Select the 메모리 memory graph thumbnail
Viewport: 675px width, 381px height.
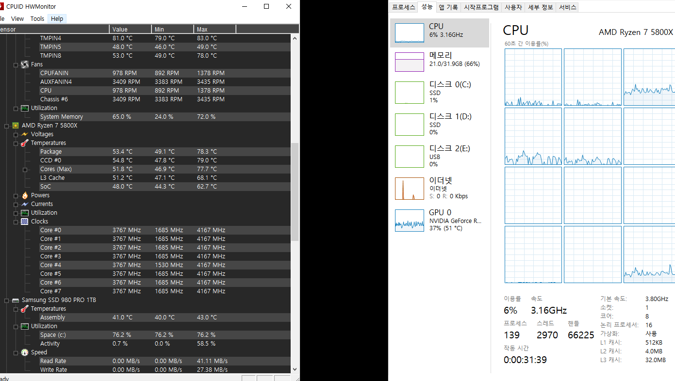click(x=410, y=62)
